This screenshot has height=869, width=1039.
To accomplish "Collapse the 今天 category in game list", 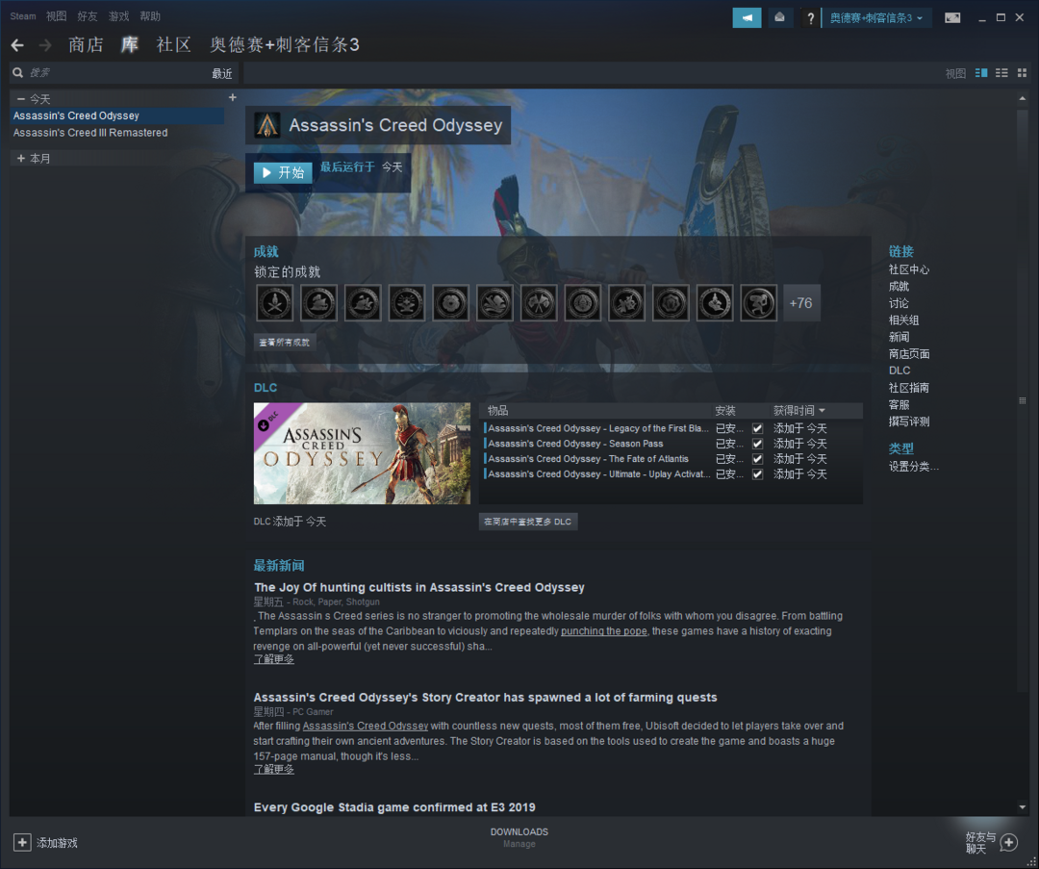I will click(21, 99).
